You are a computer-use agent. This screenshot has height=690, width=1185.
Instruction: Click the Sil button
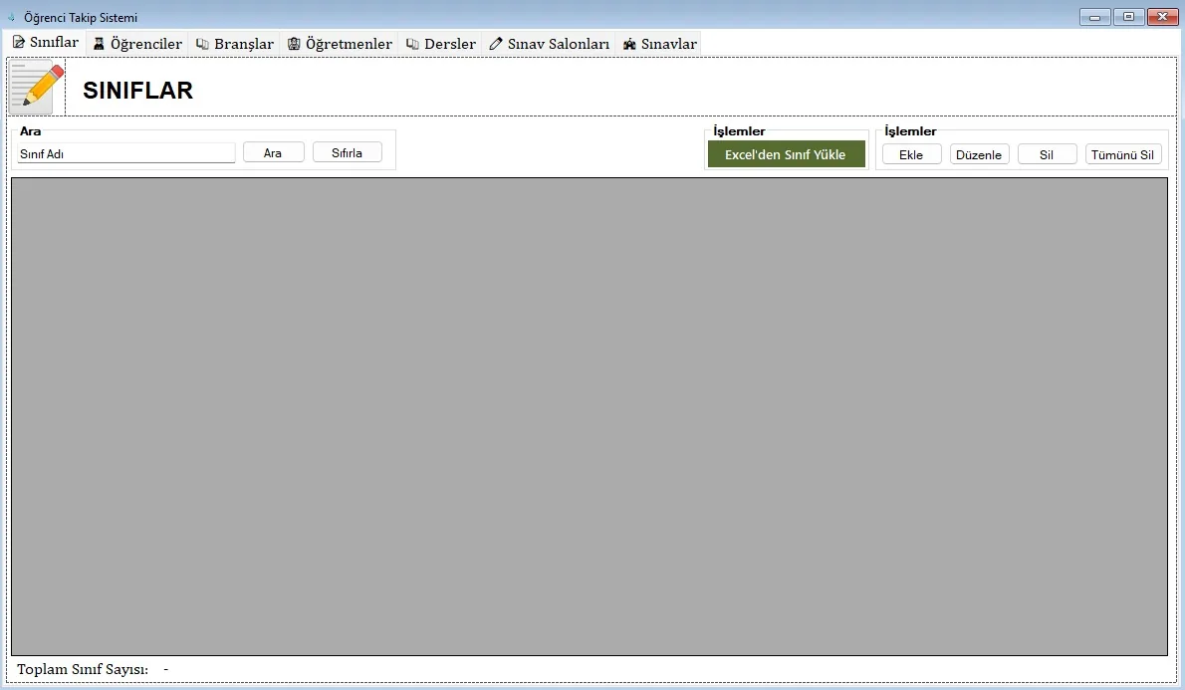(x=1047, y=154)
